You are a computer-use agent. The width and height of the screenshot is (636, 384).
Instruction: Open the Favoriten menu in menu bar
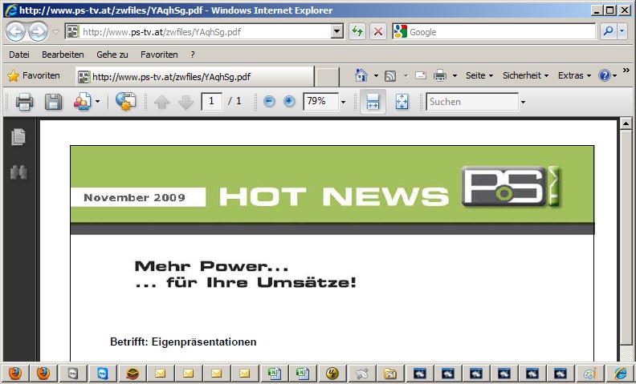click(159, 55)
